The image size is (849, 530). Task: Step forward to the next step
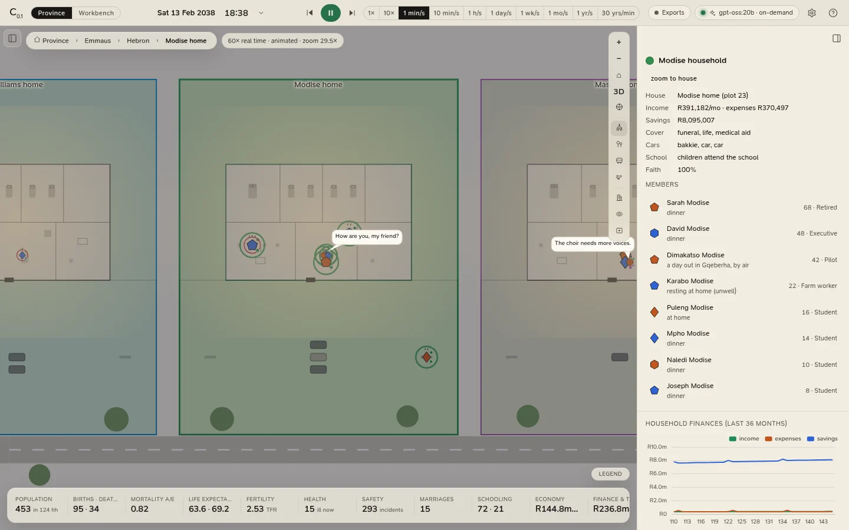click(352, 13)
